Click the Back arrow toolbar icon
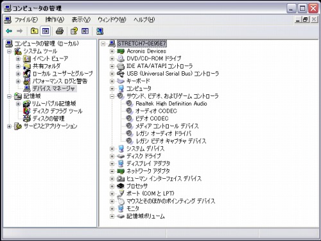The height and width of the screenshot is (241, 321). [9, 31]
